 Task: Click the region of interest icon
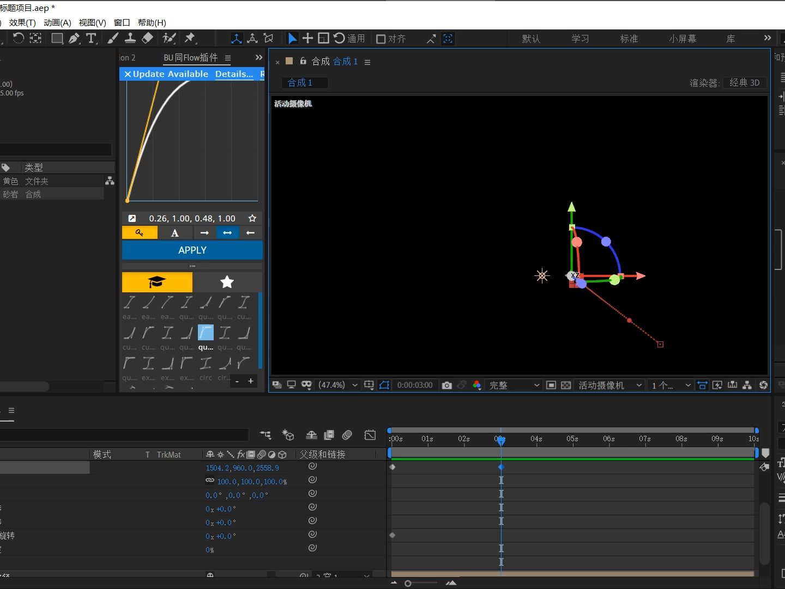point(551,385)
